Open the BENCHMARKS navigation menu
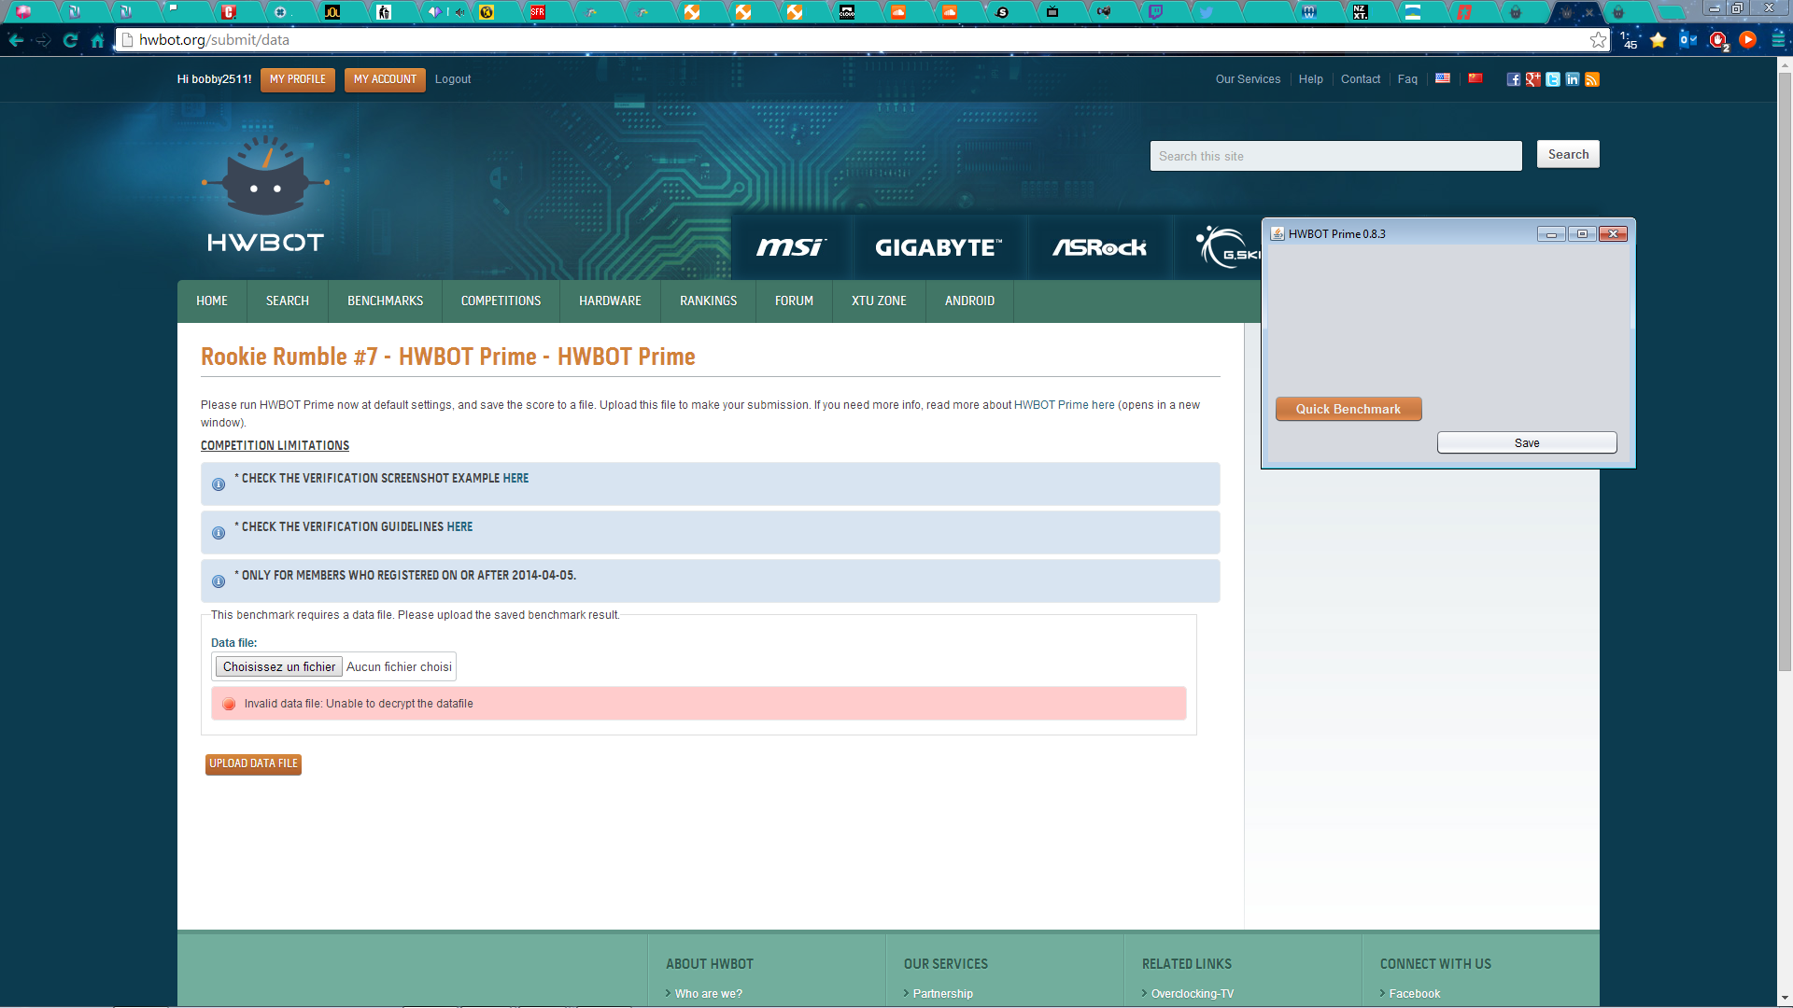The height and width of the screenshot is (1008, 1793). tap(386, 301)
